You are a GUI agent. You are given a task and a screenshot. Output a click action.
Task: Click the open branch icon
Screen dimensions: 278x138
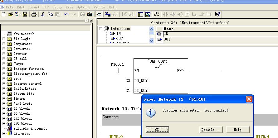[194, 14]
